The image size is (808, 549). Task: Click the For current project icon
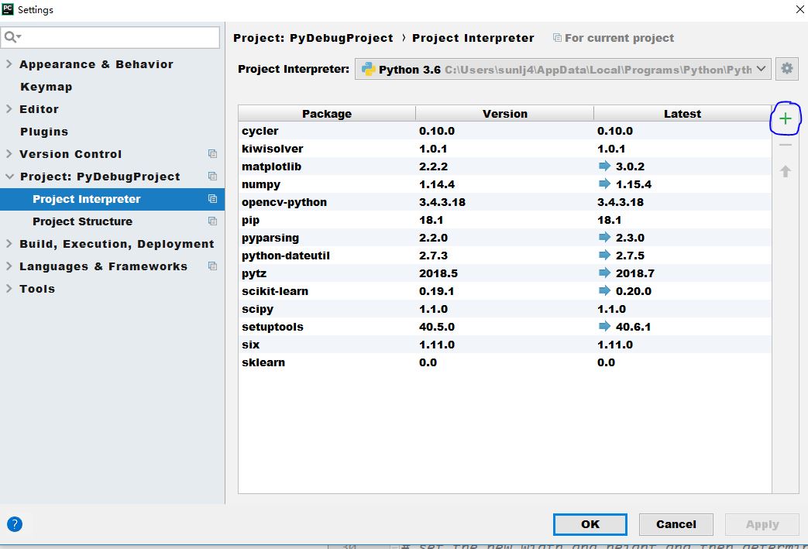click(x=557, y=38)
